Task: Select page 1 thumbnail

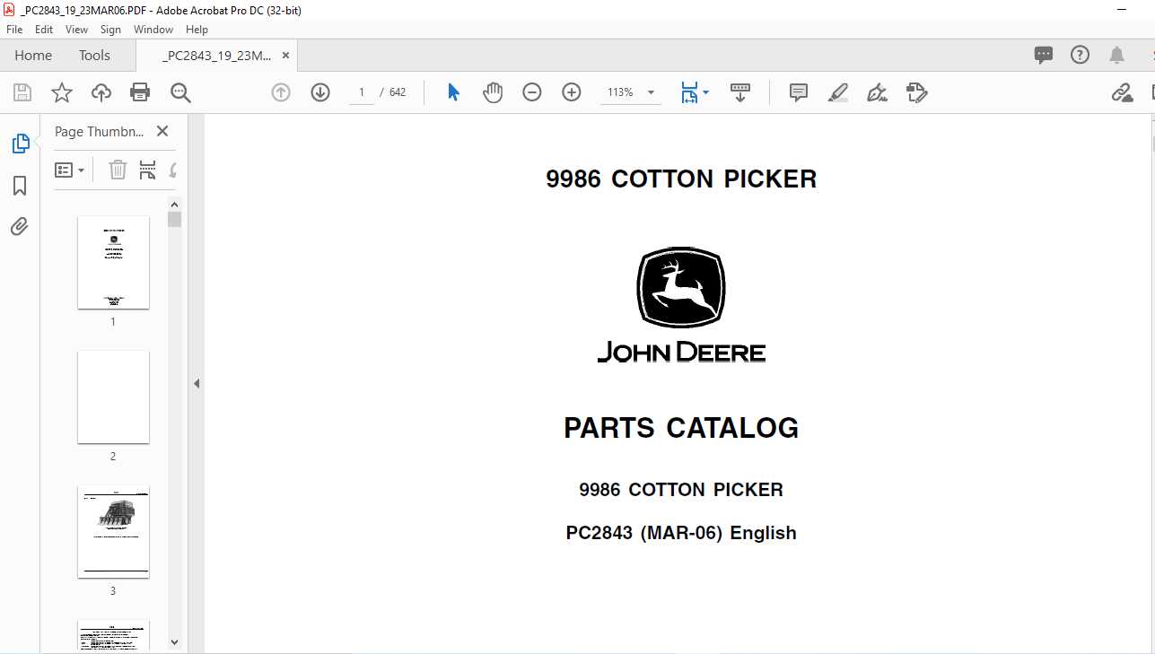Action: [113, 262]
